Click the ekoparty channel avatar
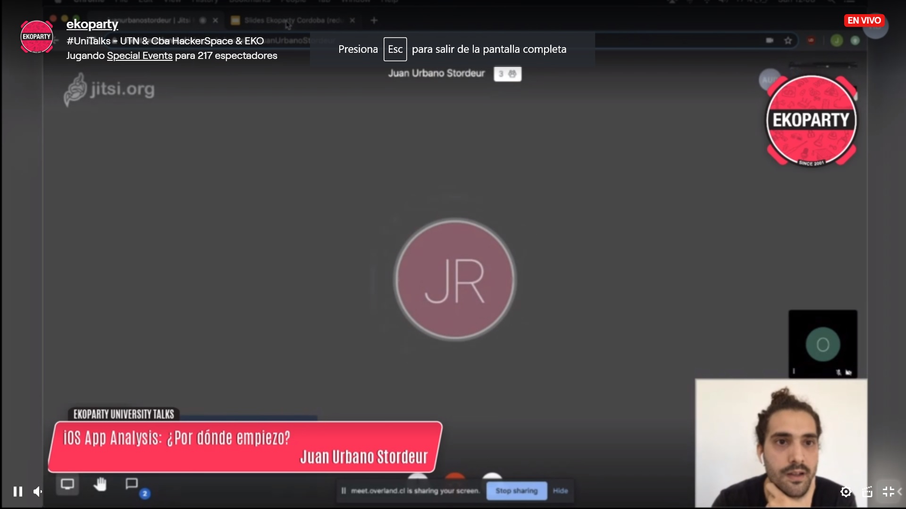Viewport: 906px width, 509px height. [36, 37]
